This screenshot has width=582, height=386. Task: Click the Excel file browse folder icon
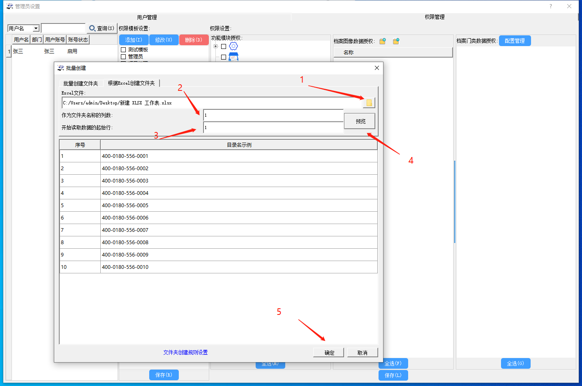[369, 103]
